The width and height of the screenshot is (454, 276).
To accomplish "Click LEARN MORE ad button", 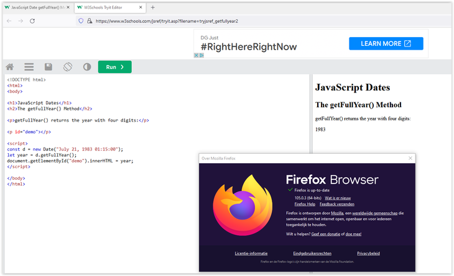I will (x=386, y=43).
